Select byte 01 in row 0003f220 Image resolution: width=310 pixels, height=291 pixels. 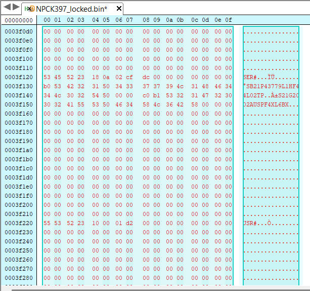pos(119,223)
